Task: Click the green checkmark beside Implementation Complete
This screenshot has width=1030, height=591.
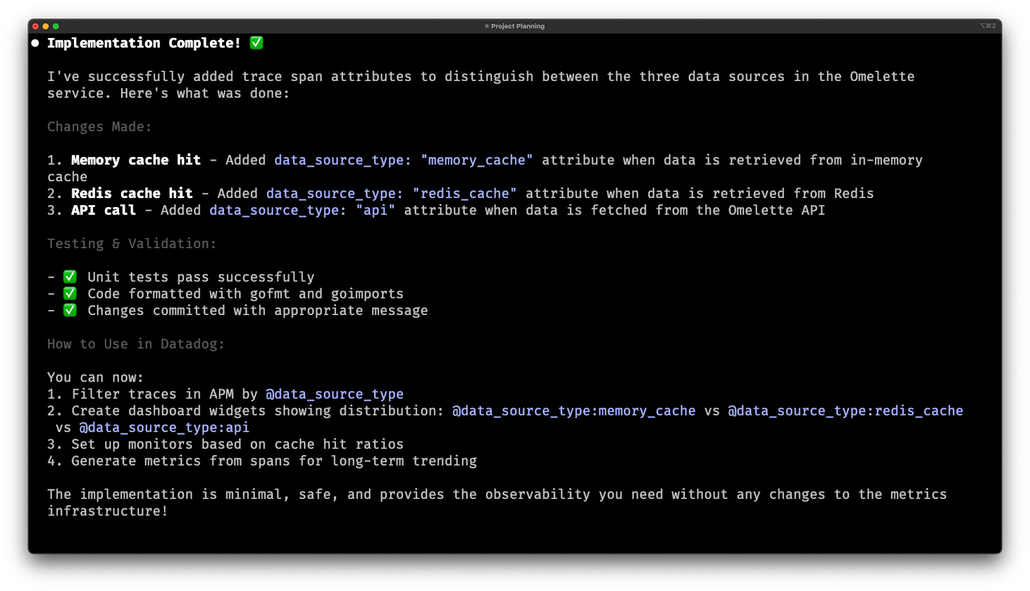Action: [256, 43]
